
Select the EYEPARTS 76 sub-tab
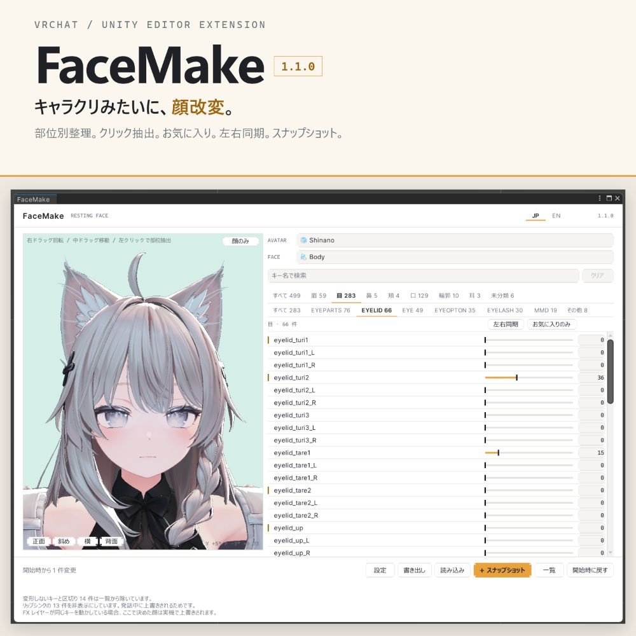pyautogui.click(x=331, y=310)
